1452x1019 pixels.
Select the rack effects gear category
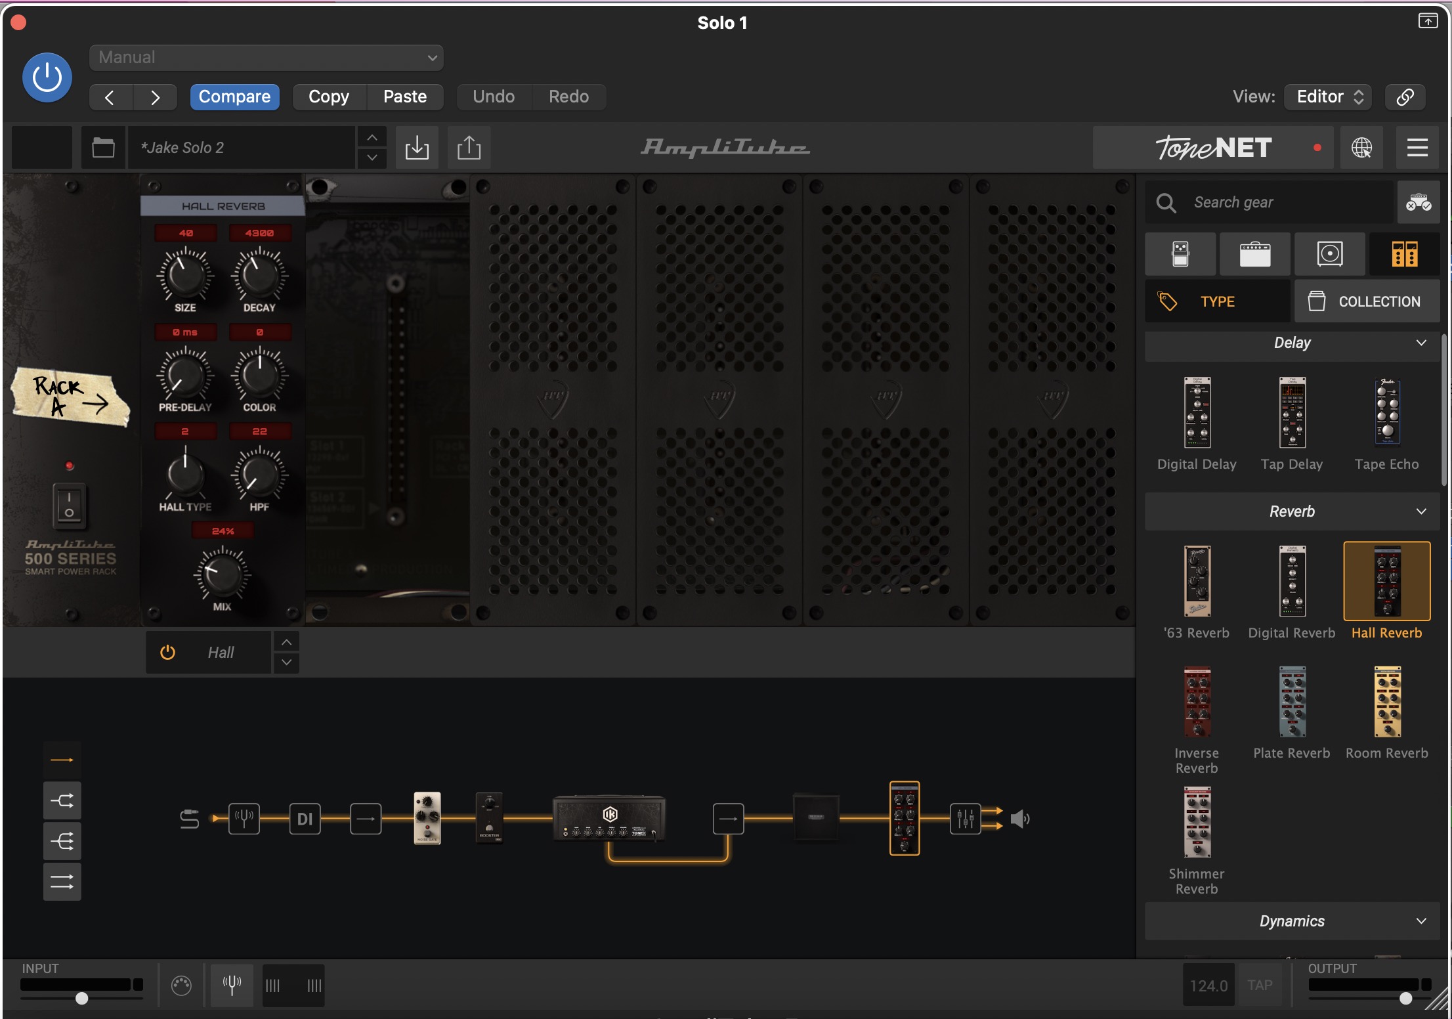pos(1405,254)
